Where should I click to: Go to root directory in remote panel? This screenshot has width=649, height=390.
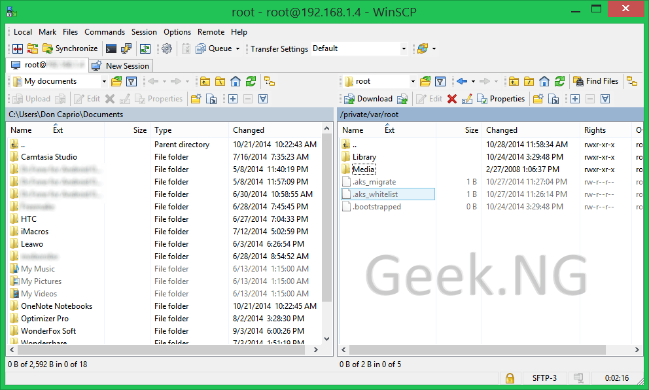(x=529, y=82)
